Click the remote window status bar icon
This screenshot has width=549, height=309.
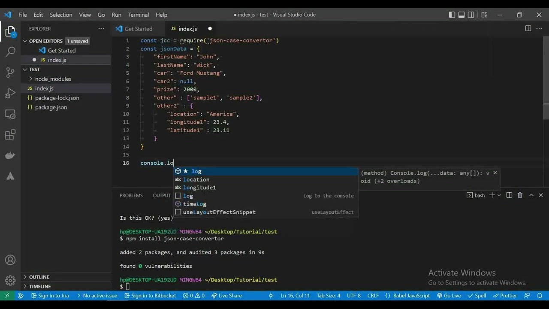click(7, 295)
